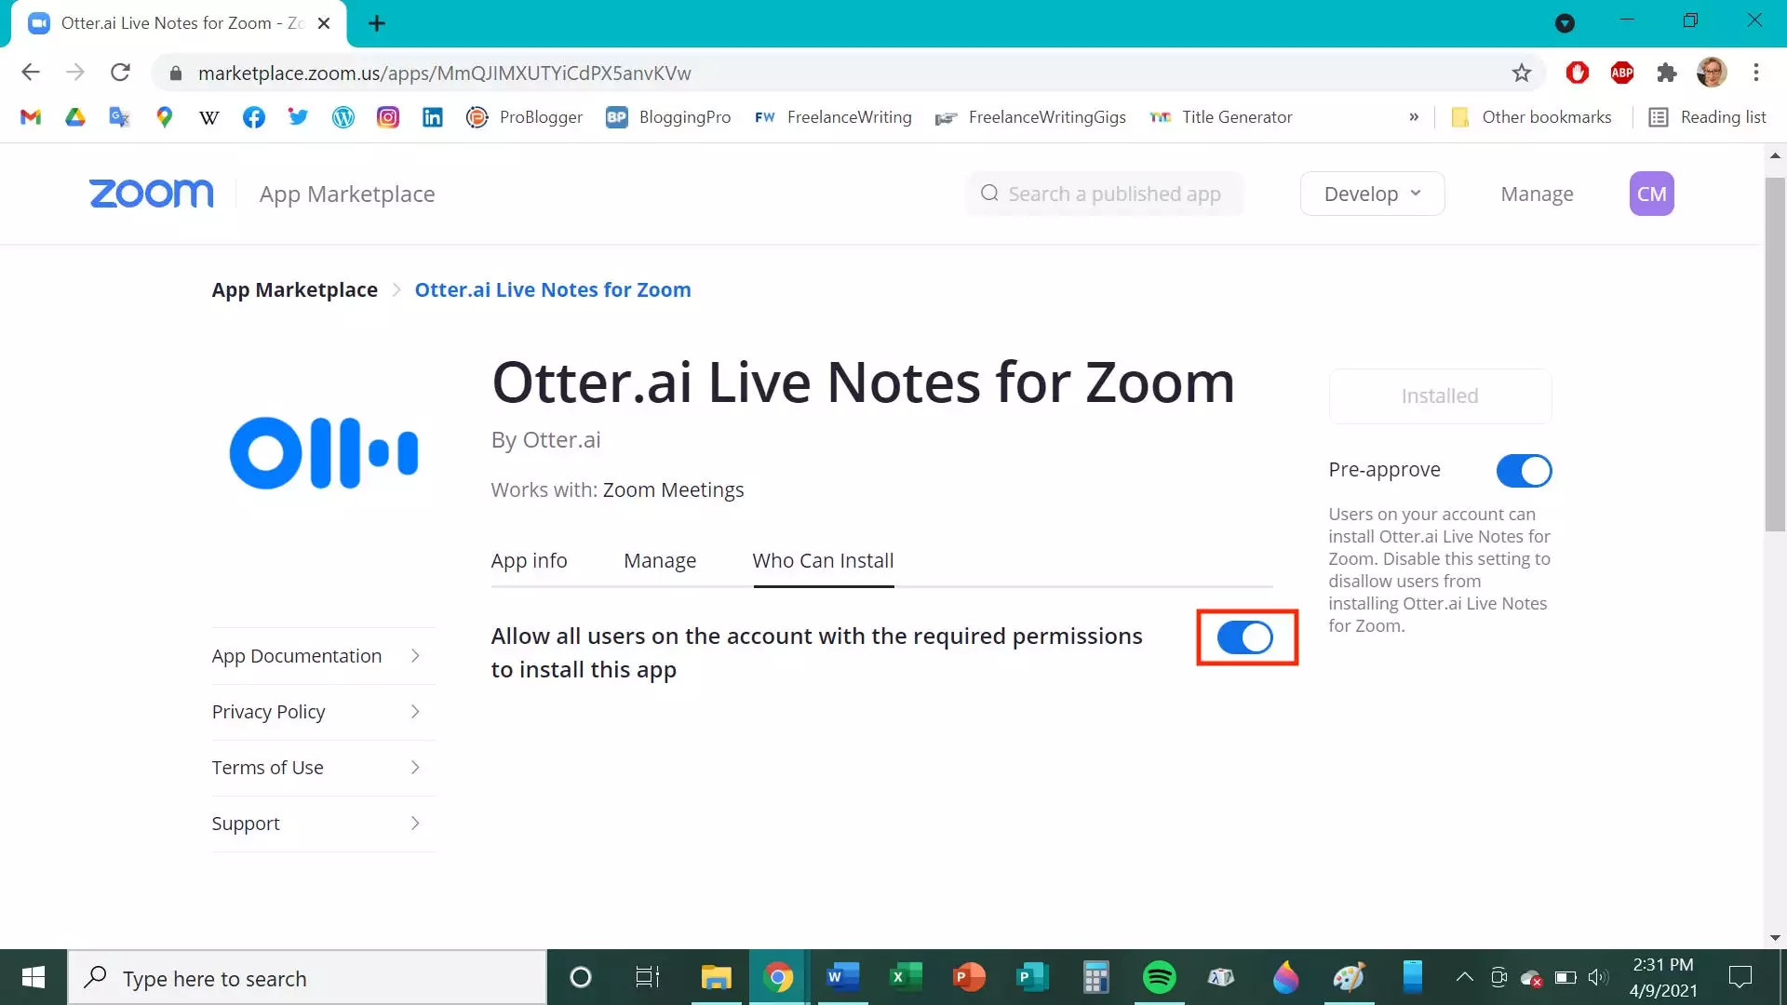
Task: Select the Who Can Install tab
Action: coord(823,560)
